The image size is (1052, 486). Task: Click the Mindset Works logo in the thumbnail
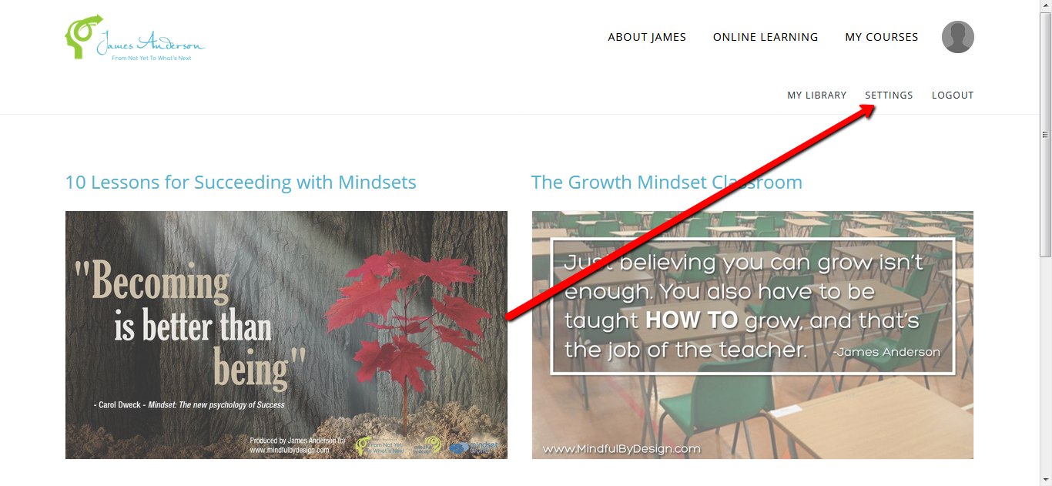(x=474, y=447)
